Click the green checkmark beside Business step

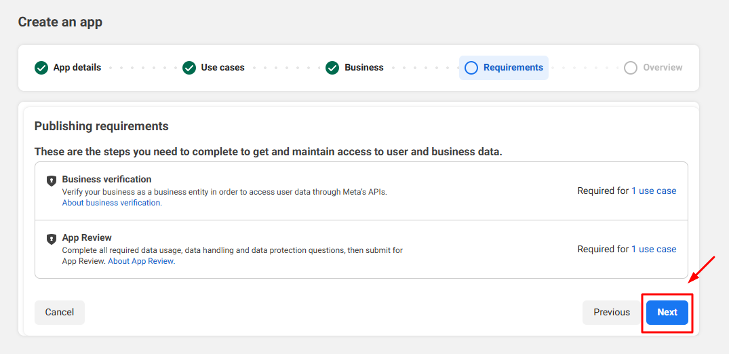pos(332,68)
